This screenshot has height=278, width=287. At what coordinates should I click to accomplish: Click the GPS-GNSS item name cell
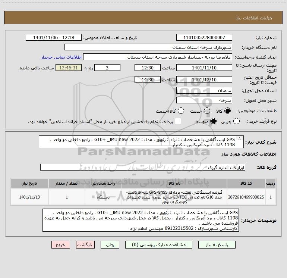pos(174,197)
